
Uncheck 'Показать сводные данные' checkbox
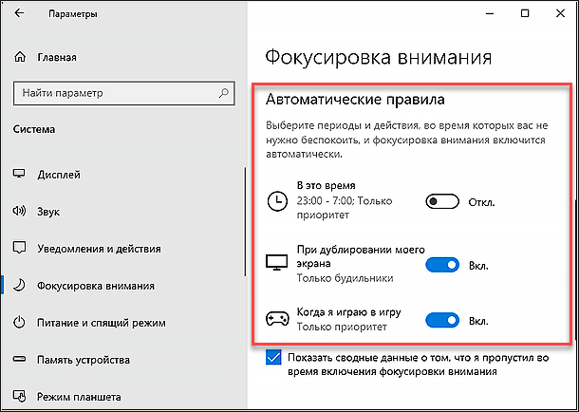pos(274,357)
